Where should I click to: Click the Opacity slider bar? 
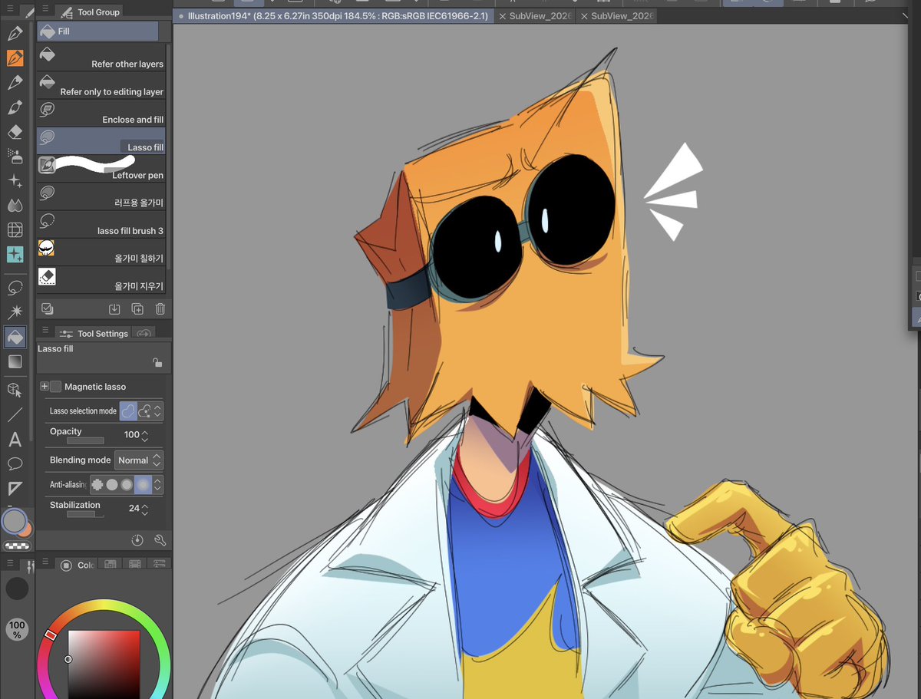[85, 441]
